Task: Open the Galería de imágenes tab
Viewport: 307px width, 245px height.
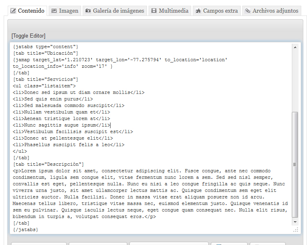Action: 115,11
